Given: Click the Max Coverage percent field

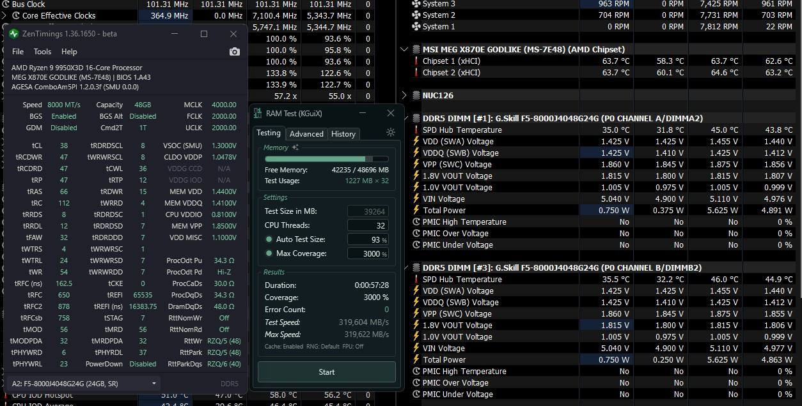Looking at the screenshot, I should [x=368, y=253].
